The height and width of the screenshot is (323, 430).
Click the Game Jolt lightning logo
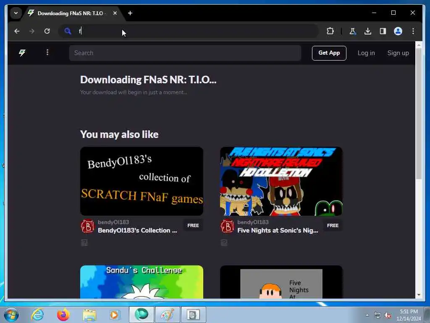click(22, 53)
